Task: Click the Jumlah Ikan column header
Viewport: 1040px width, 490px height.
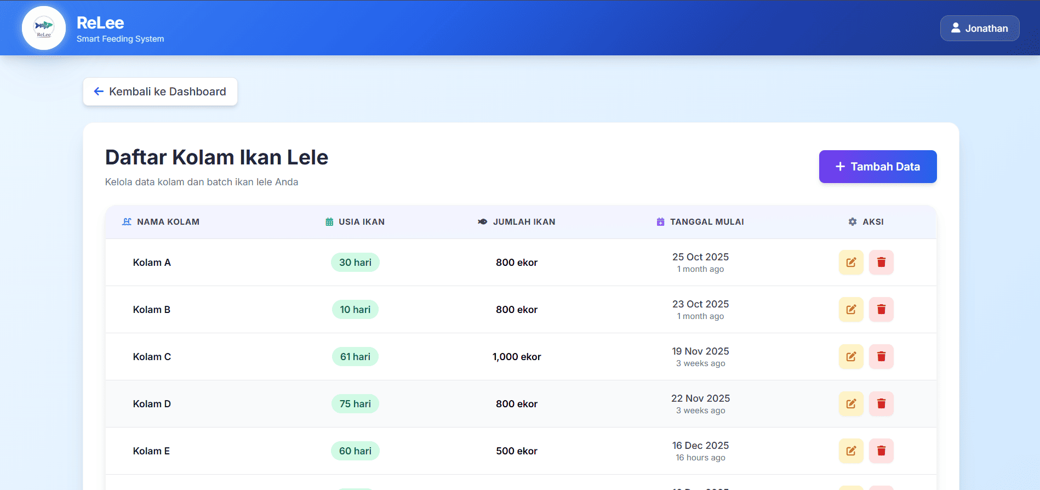Action: pyautogui.click(x=523, y=222)
